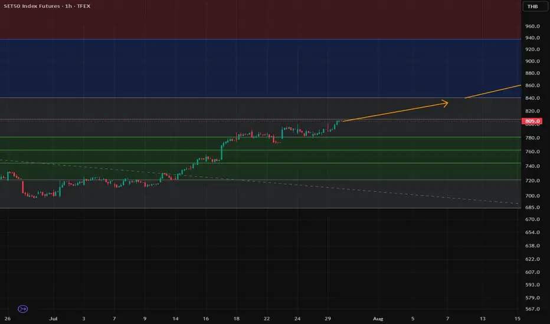Click the SET50 Index Futures chart title

[x=47, y=6]
